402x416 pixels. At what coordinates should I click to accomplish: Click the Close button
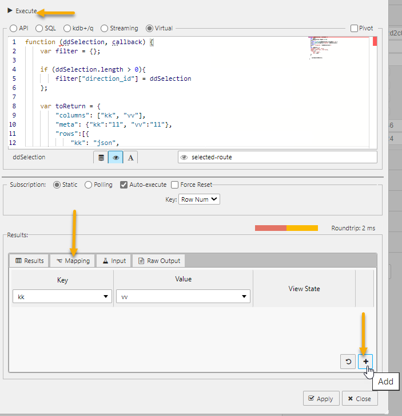tap(359, 398)
